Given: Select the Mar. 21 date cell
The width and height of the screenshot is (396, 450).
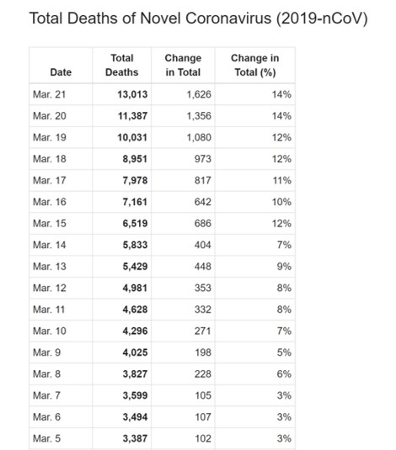Looking at the screenshot, I should coord(49,94).
